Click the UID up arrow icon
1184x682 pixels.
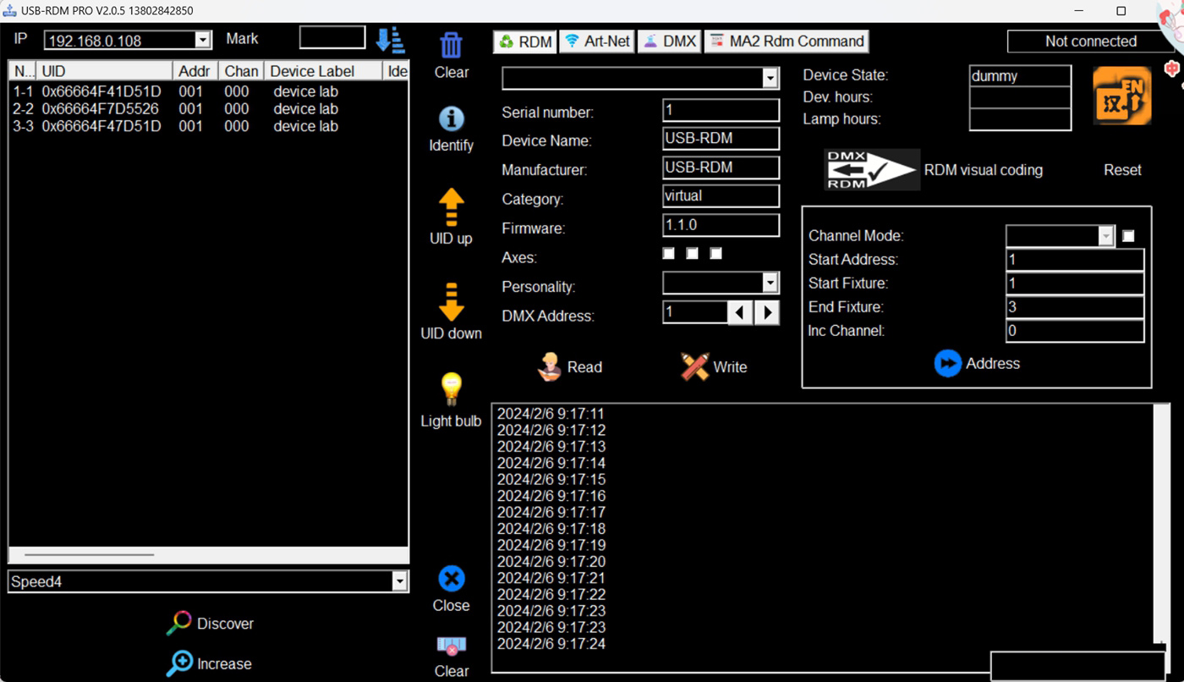451,207
